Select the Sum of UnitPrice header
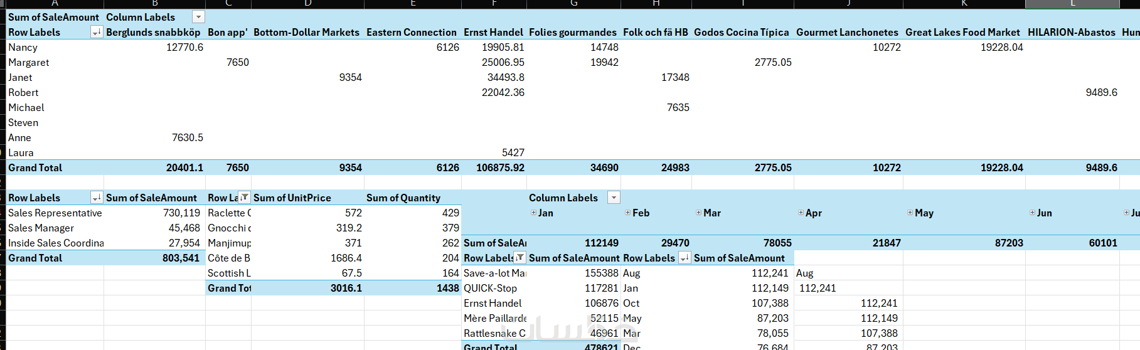Image resolution: width=1140 pixels, height=350 pixels. pos(292,198)
